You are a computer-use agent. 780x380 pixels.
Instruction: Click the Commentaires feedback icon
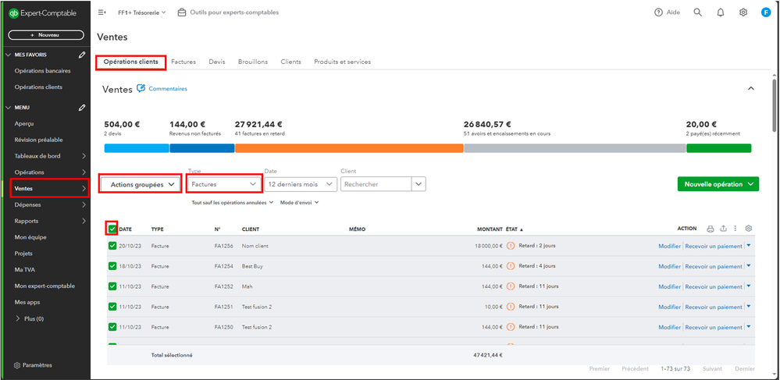point(141,88)
